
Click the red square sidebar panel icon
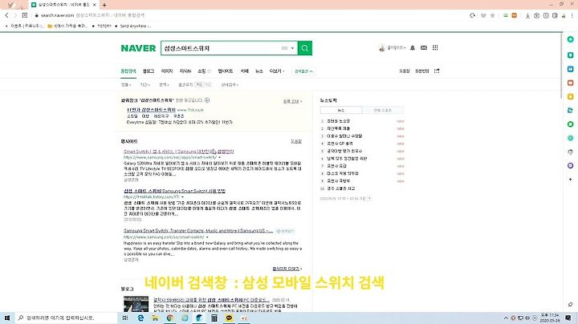point(570,83)
